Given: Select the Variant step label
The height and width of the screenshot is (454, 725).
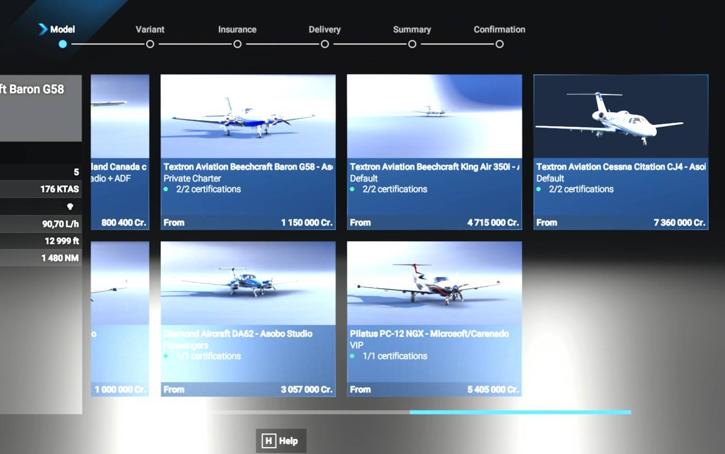Looking at the screenshot, I should pos(150,29).
